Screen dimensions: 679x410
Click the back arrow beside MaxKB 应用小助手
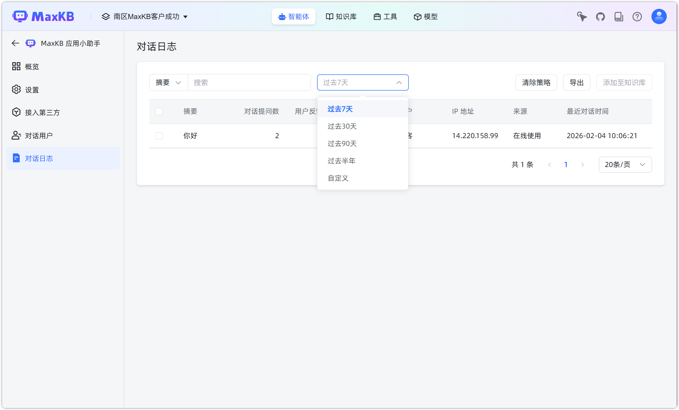coord(15,43)
